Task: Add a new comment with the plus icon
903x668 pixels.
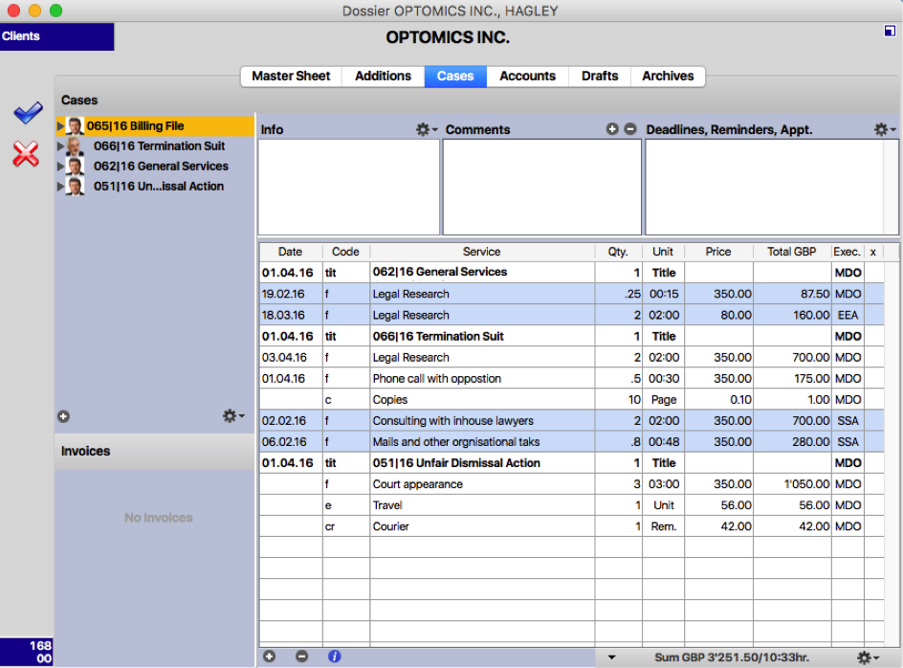Action: 612,128
